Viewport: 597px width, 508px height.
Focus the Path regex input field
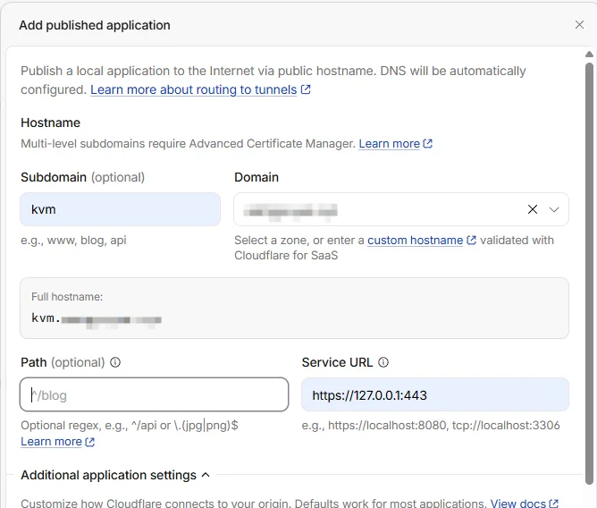pos(155,394)
